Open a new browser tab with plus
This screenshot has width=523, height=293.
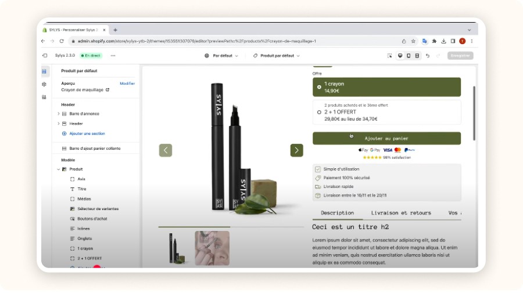pyautogui.click(x=116, y=30)
